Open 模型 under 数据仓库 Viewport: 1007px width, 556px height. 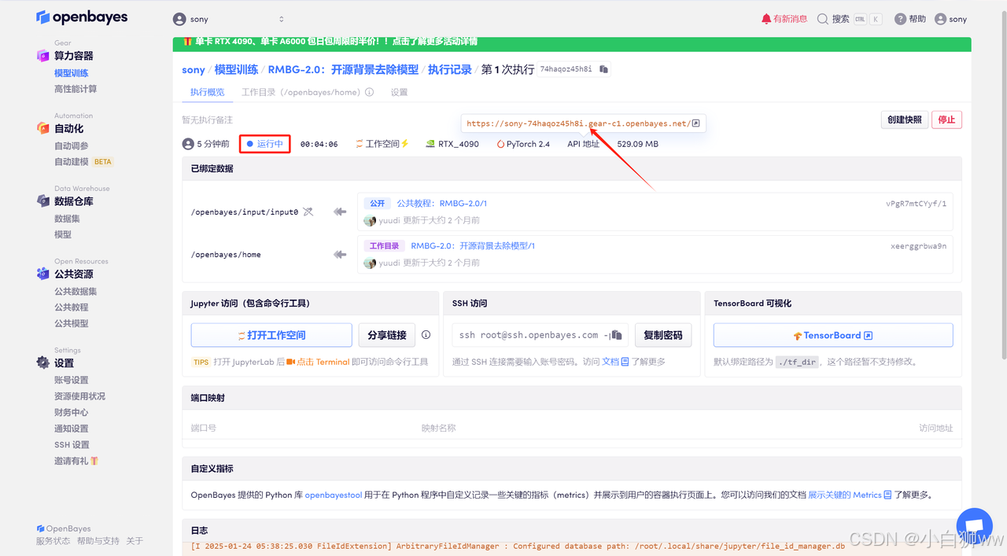point(63,234)
